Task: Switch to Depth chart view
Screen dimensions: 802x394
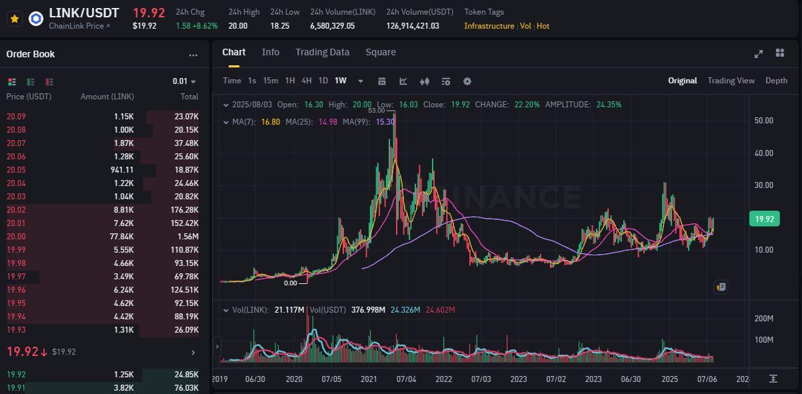Action: coord(776,81)
